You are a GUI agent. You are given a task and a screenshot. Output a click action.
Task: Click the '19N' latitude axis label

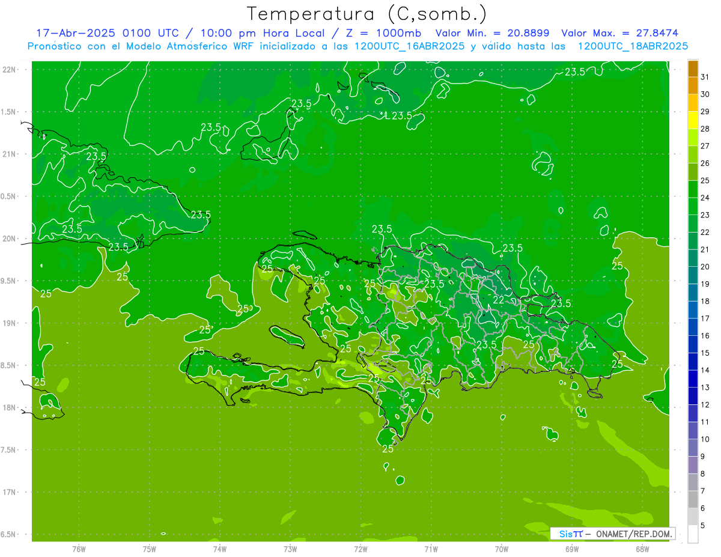coord(9,323)
